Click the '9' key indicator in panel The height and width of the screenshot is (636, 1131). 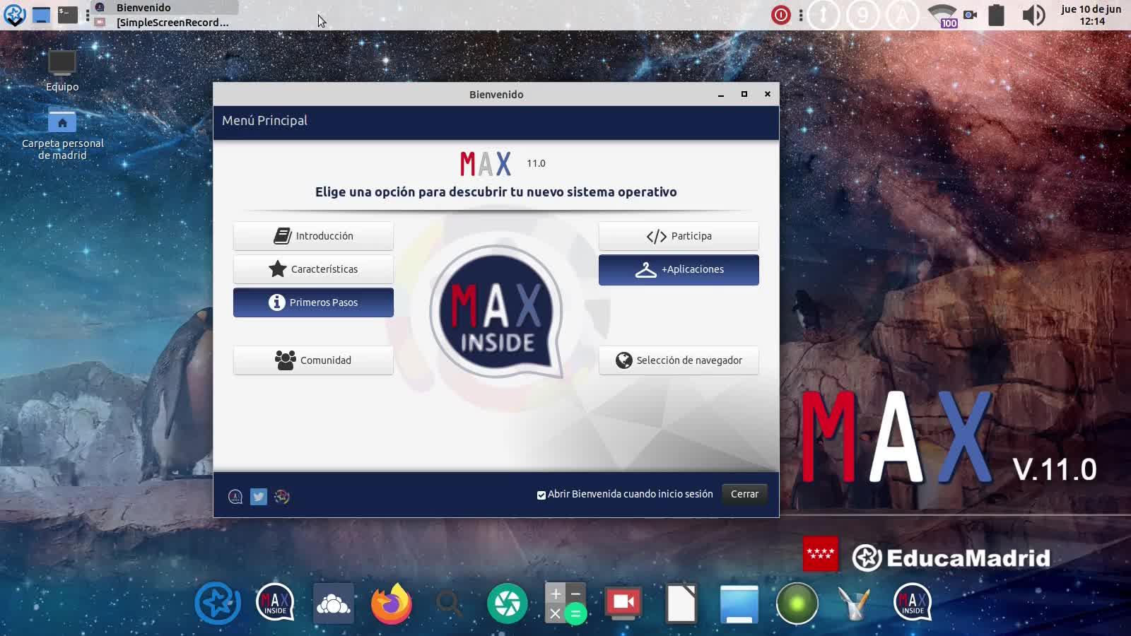[x=862, y=15]
